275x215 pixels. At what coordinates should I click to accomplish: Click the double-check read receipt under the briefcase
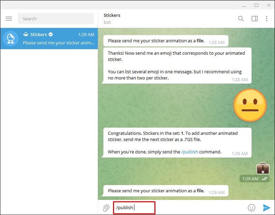click(x=264, y=179)
